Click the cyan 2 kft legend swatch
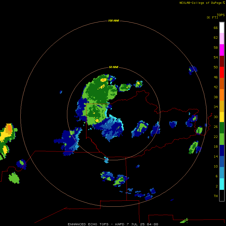 pos(222,184)
